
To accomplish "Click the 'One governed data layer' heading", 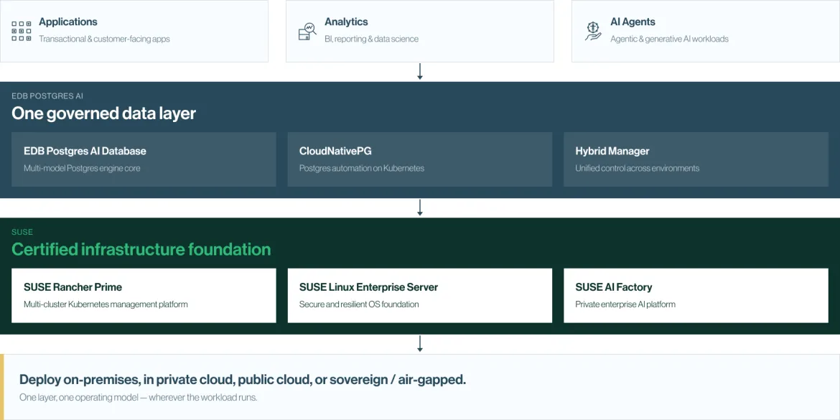I will pos(104,113).
